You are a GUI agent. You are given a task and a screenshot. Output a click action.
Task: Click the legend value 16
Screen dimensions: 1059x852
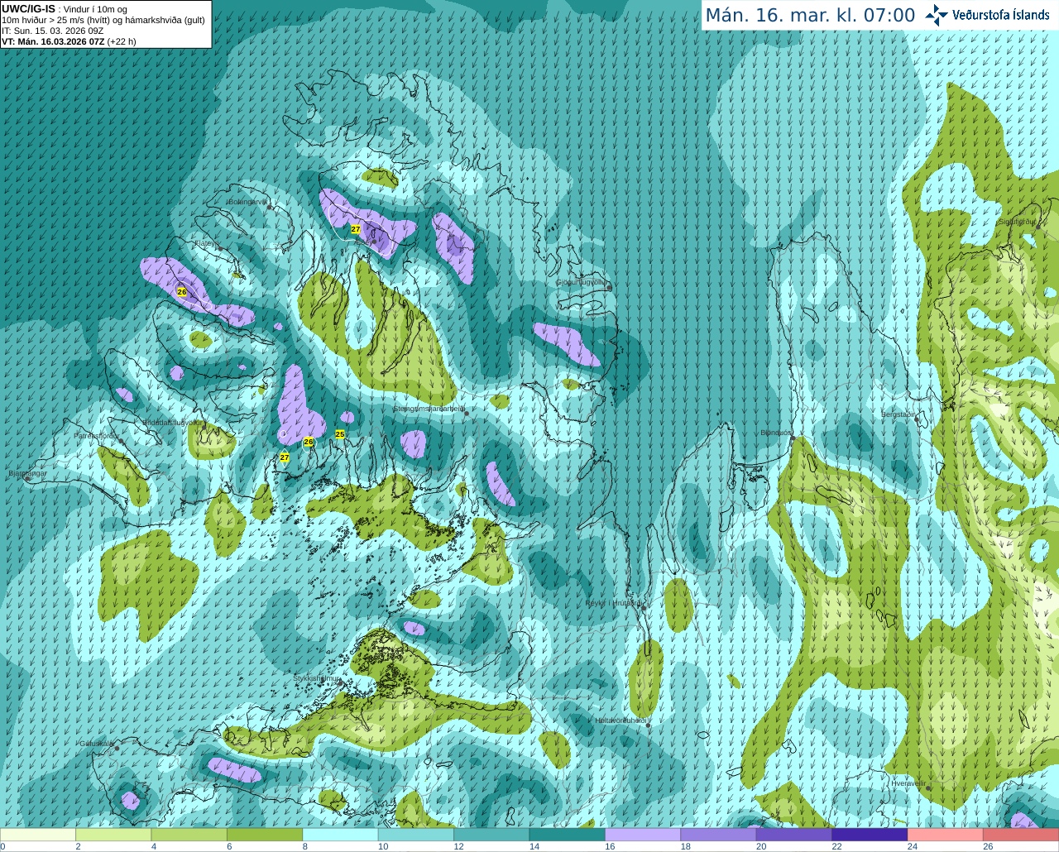tap(610, 846)
